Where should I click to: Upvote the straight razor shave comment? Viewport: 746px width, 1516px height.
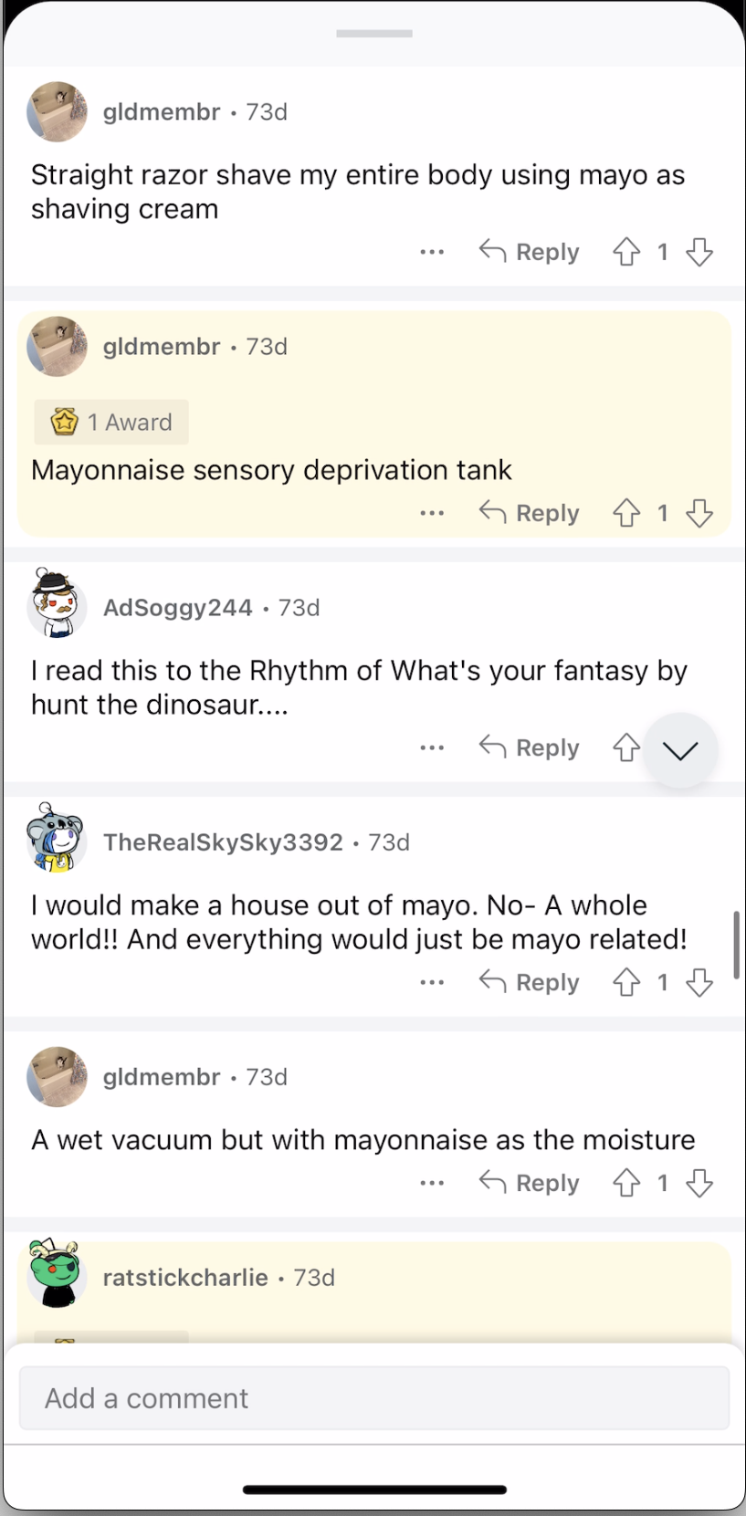[x=626, y=252]
